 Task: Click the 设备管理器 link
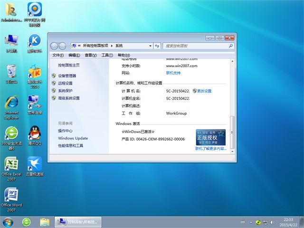67,76
